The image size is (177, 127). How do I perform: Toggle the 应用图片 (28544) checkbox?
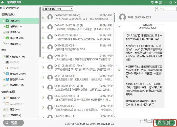(4, 74)
